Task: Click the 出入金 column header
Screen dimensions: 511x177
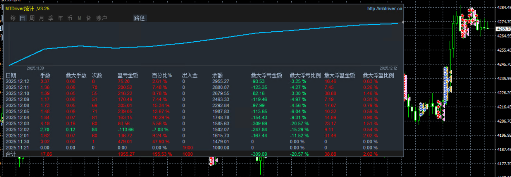Action: [190, 75]
